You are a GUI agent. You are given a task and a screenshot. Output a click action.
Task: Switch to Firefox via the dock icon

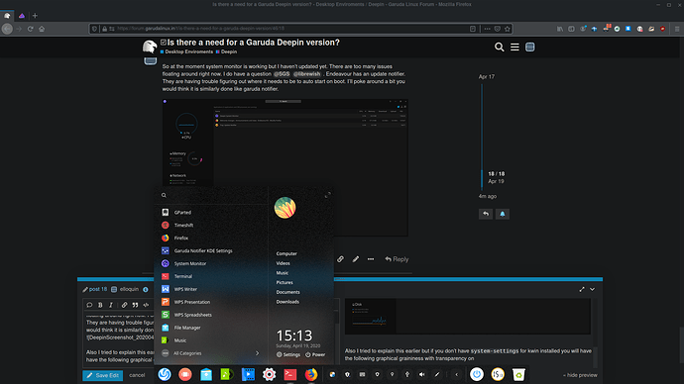(x=311, y=374)
